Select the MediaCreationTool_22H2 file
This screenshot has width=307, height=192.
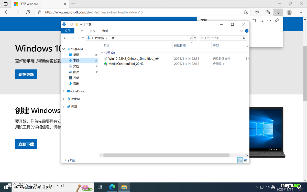click(126, 64)
